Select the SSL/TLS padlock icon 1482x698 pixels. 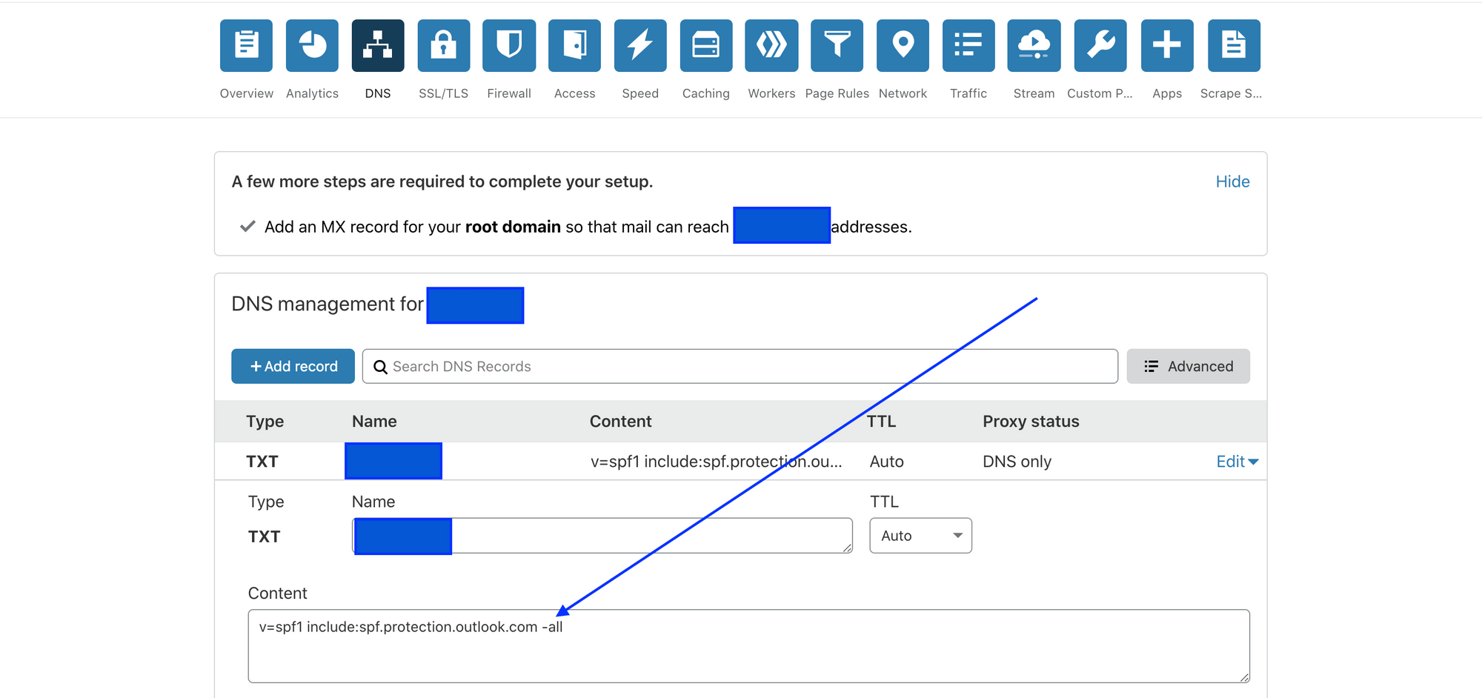443,46
